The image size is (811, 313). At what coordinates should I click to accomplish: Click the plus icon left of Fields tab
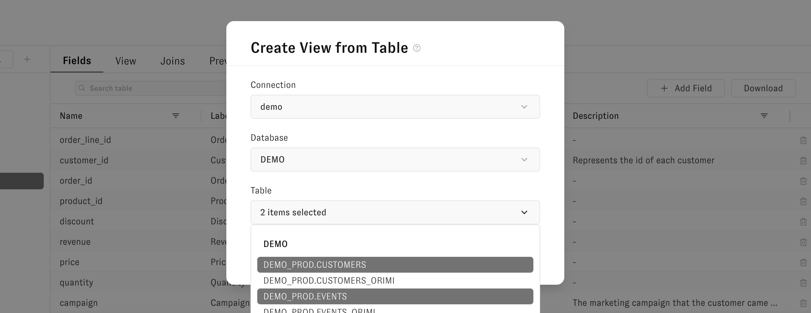pos(27,59)
